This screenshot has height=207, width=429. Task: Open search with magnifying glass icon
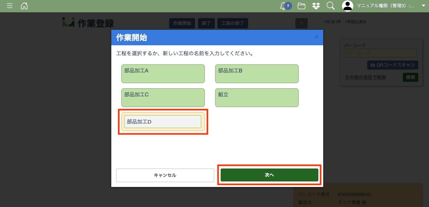coord(330,6)
